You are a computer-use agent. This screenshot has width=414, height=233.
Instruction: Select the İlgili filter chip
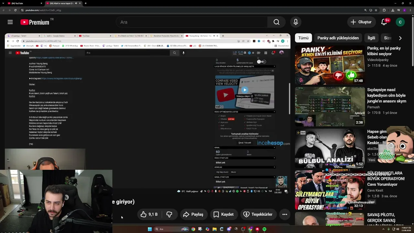(x=371, y=38)
